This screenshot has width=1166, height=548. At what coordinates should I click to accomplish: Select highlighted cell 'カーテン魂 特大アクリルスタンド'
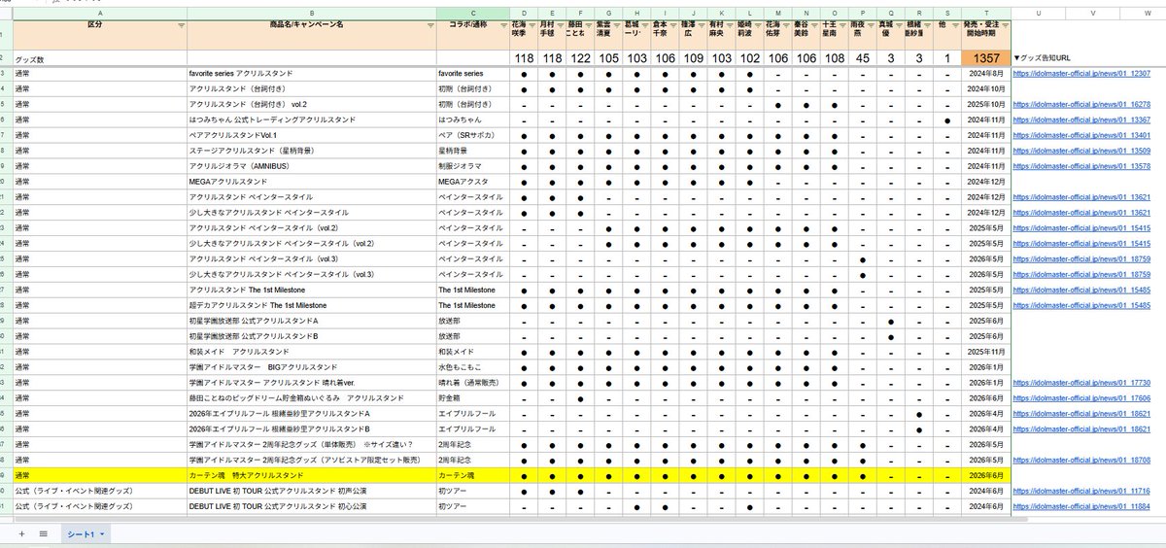312,476
